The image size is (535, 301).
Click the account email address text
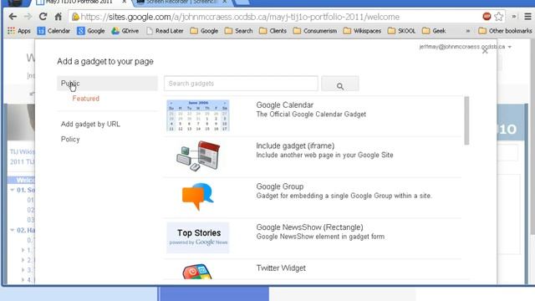tap(462, 47)
